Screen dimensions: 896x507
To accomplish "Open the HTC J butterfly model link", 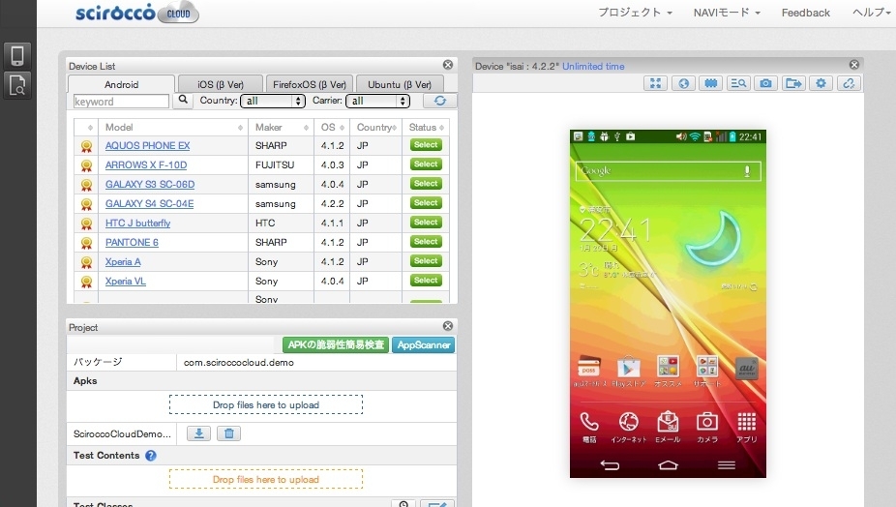I will pyautogui.click(x=137, y=223).
